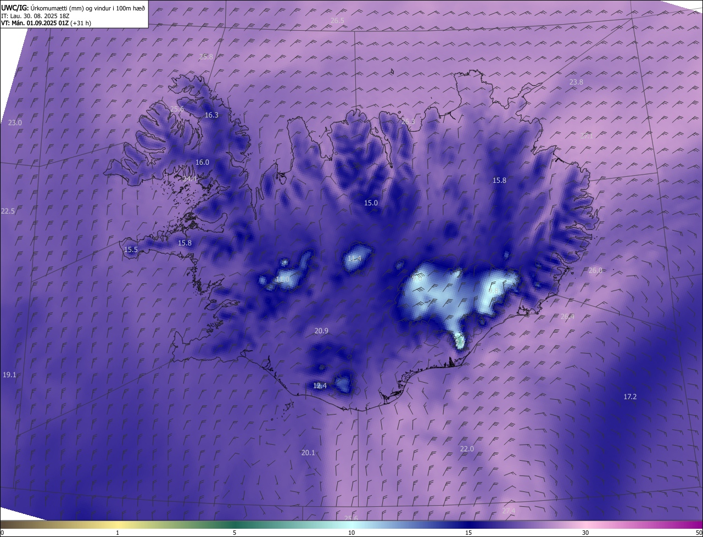Click the 20.1 value label
The height and width of the screenshot is (537, 703).
tap(308, 452)
